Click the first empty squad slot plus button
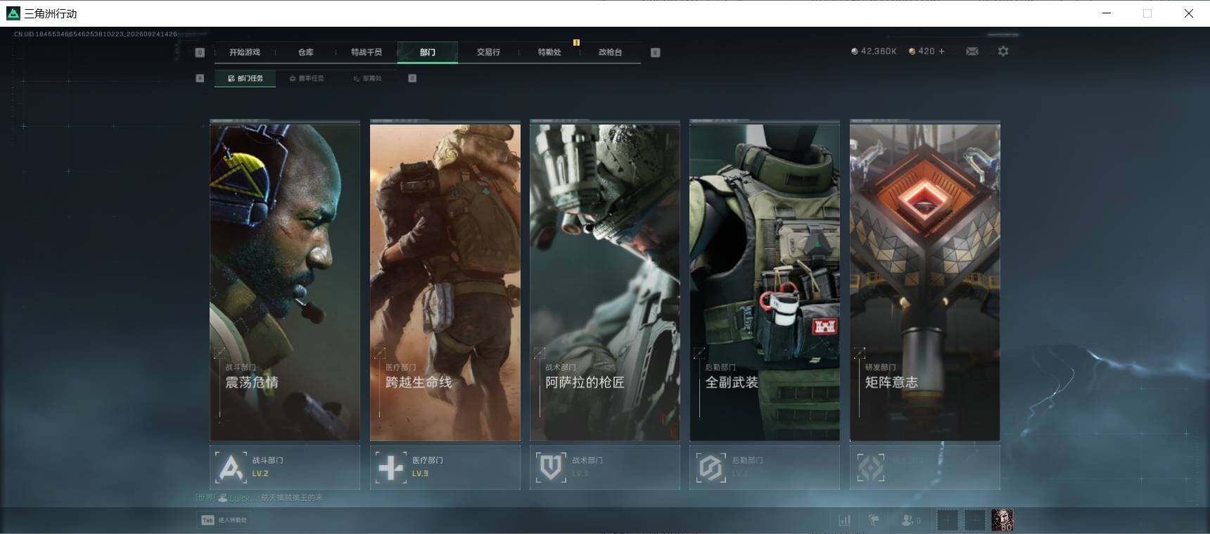Screen dimensions: 1210x534 point(947,520)
